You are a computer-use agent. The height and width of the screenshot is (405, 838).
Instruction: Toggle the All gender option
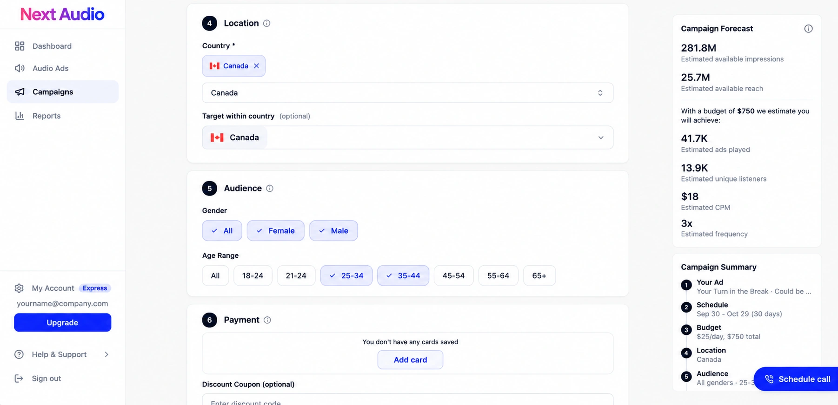coord(222,230)
